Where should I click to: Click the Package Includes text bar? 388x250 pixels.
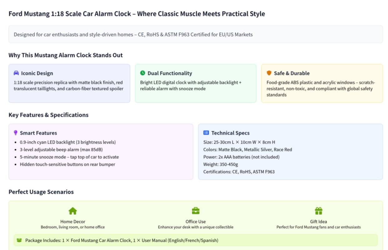(122, 240)
